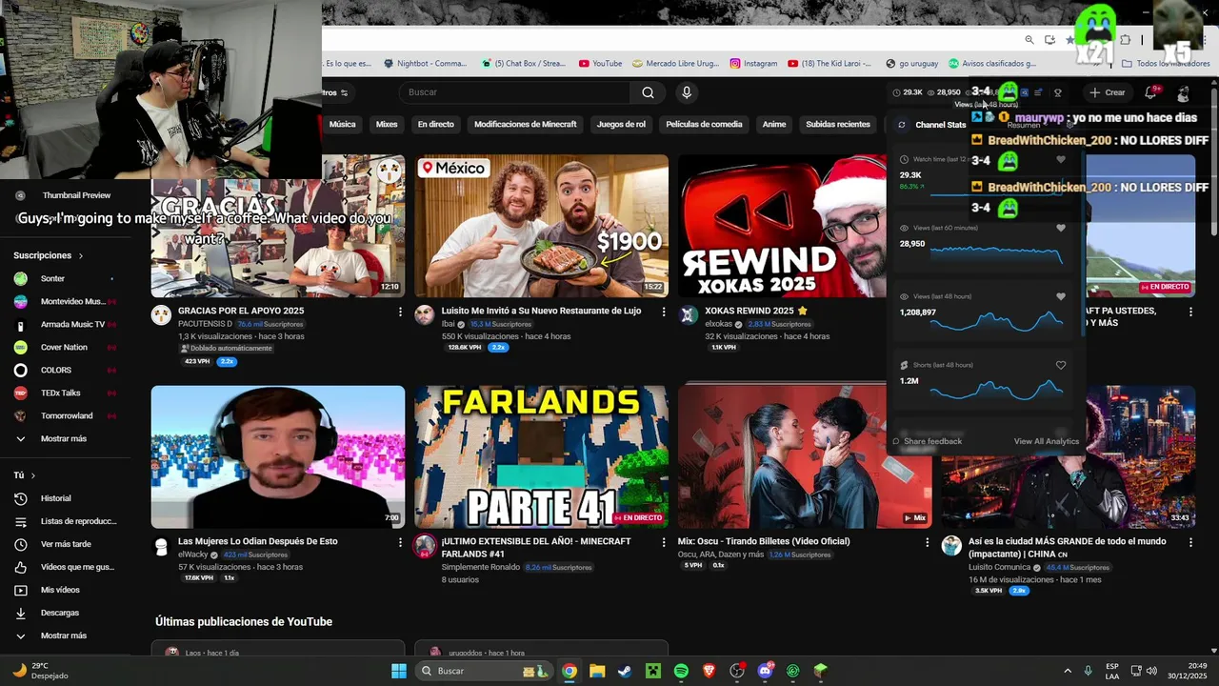Viewport: 1219px width, 686px height.
Task: Open options for Mix: Oscu video
Action: 928,542
